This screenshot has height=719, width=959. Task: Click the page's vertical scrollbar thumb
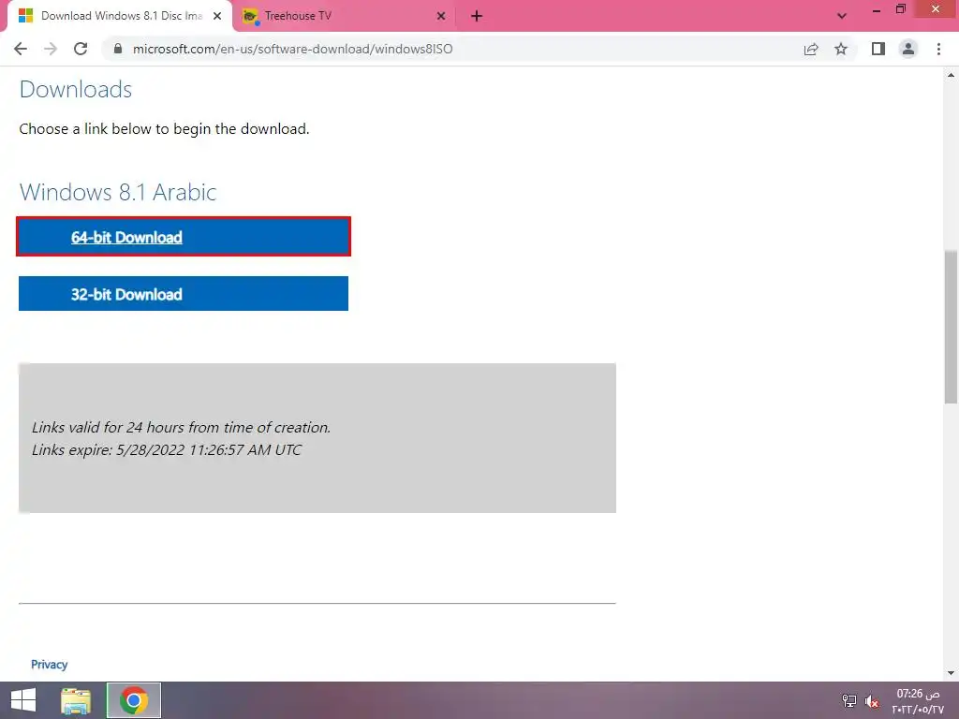[x=951, y=327]
